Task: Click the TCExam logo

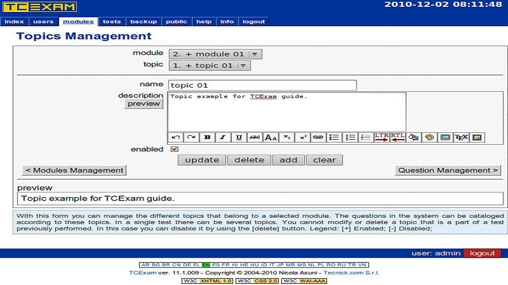Action: [40, 7]
